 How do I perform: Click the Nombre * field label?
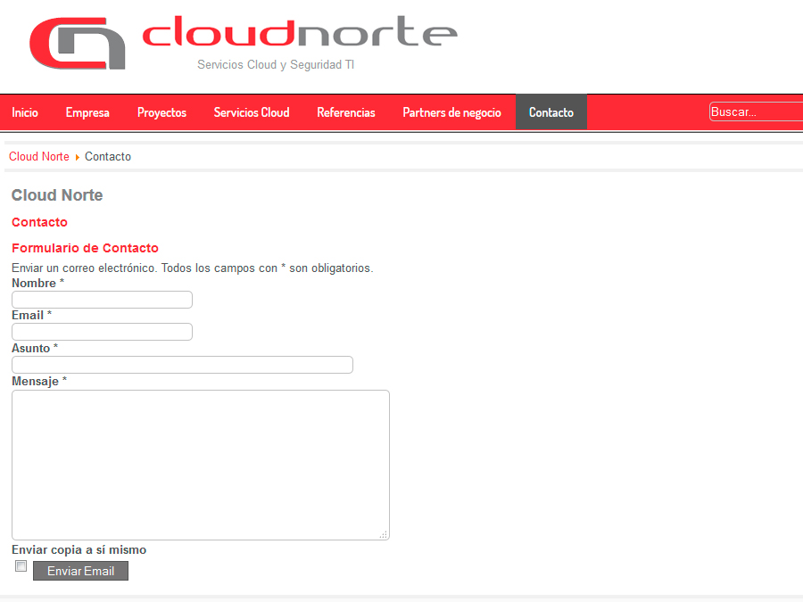(37, 283)
